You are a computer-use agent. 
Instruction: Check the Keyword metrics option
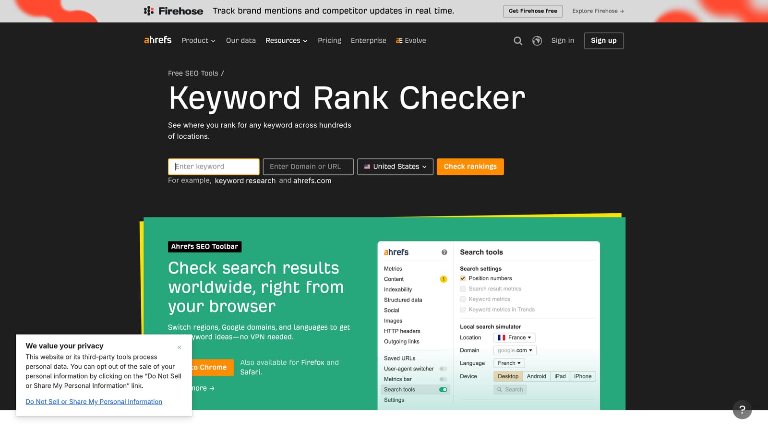click(463, 299)
